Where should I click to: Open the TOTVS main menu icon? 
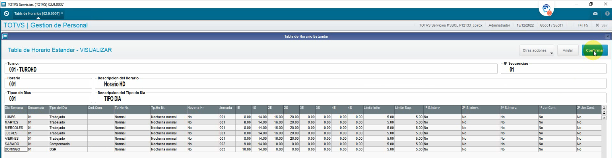point(6,13)
